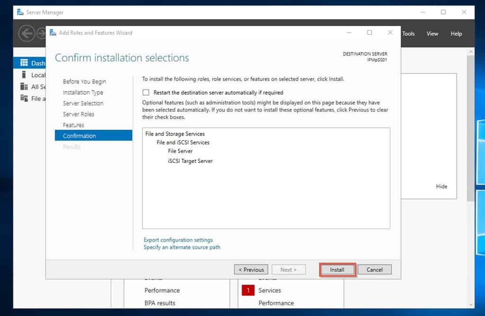Screen dimensions: 485x316
Task: Open the View menu in Server Manager
Action: click(x=432, y=34)
